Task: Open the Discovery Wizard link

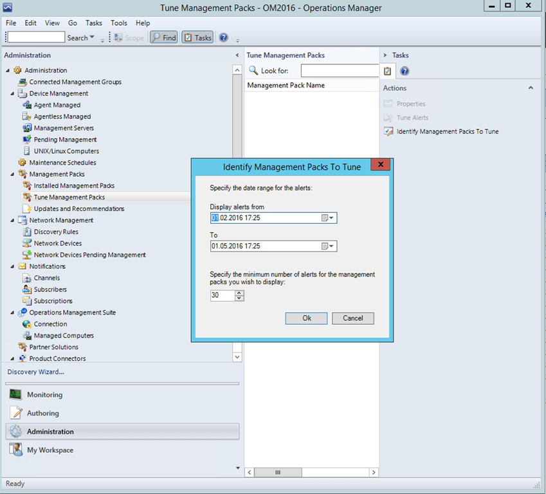Action: click(36, 372)
